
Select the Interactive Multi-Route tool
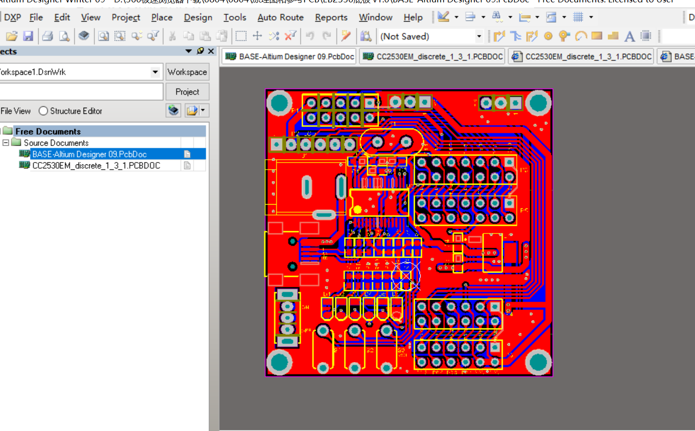[515, 36]
